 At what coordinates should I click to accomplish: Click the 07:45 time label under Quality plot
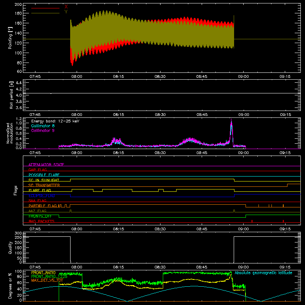[x=35, y=267]
